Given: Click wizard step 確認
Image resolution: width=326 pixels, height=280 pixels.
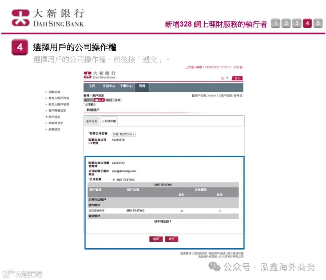Looking at the screenshot, I should (x=109, y=100).
